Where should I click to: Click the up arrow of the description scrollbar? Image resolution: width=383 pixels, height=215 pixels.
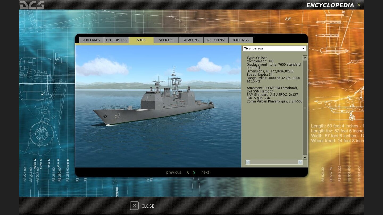pos(305,58)
